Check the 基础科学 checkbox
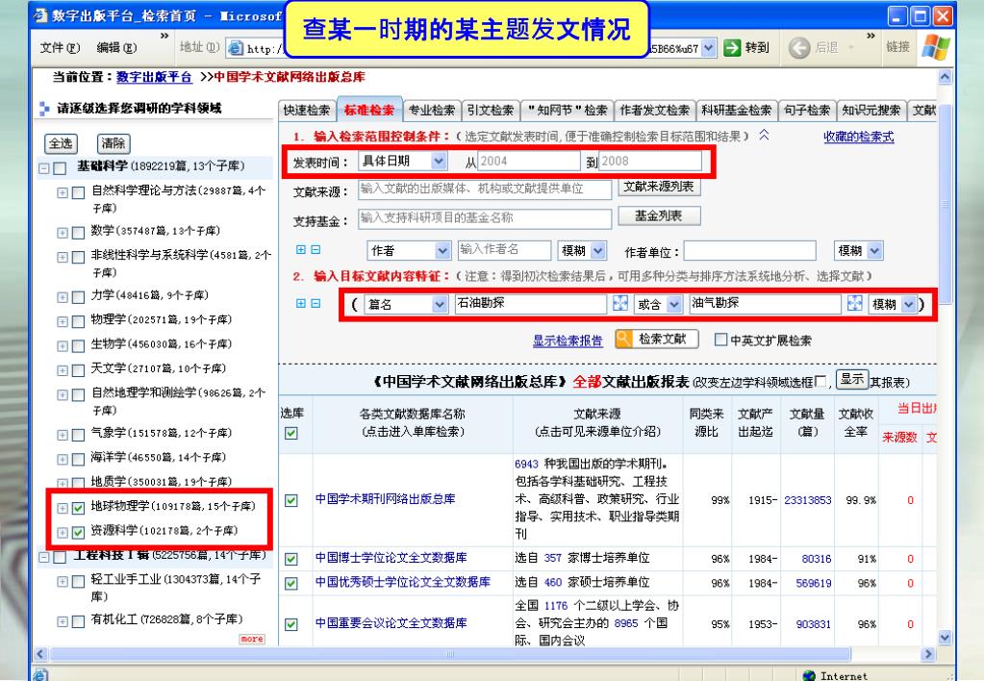Screen dimensions: 984x681 click(61, 168)
